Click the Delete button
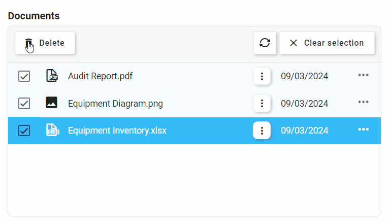 [x=45, y=43]
